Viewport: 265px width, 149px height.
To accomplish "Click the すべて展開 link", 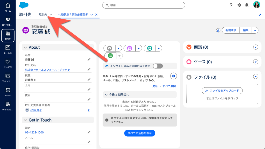I will (169, 86).
